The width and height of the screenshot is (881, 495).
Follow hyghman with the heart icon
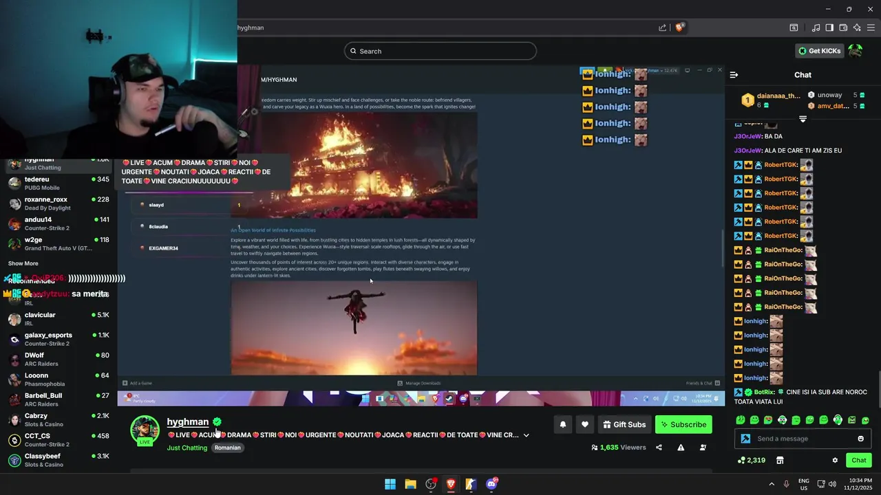pyautogui.click(x=585, y=425)
